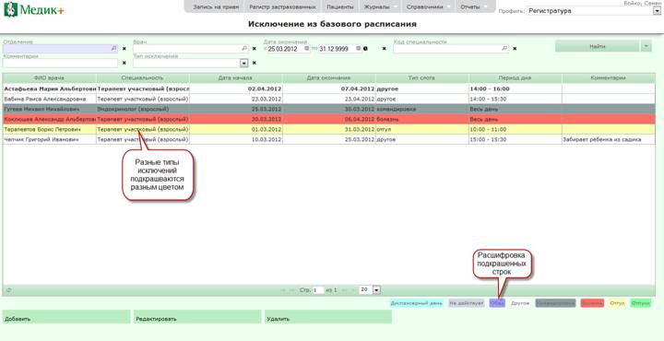Click Эндокринолог (взрослый) specialty cell
664x341 pixels.
coord(143,109)
